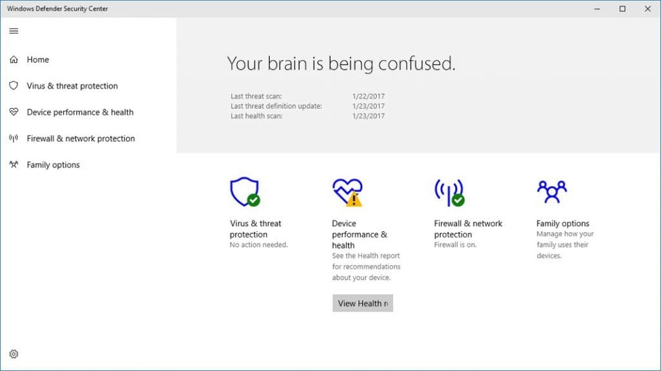Close the Windows Defender Security Center window
The width and height of the screenshot is (661, 371).
pyautogui.click(x=647, y=9)
